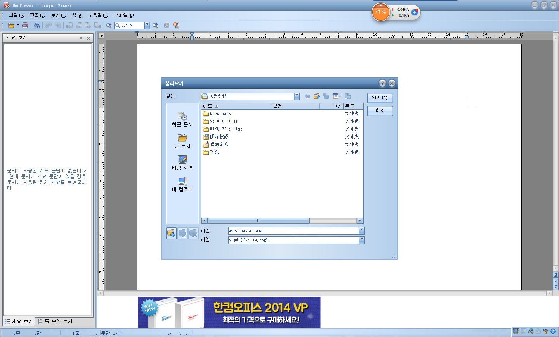Screen dimensions: 559x337
Task: Expand the 한글 문서 file type dropdown
Action: (x=361, y=240)
